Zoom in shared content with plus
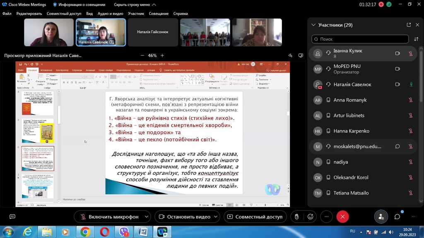The height and width of the screenshot is (238, 424). click(162, 55)
